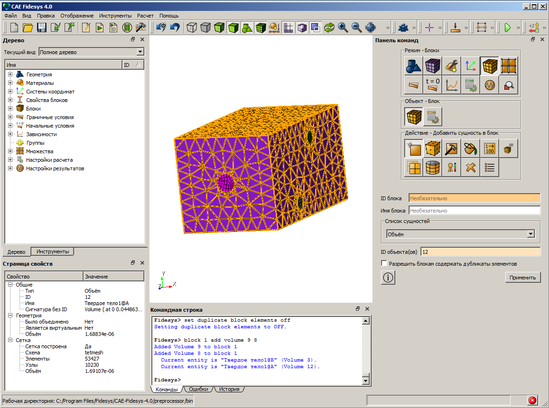Undock the Командная строка panel
Image resolution: width=549 pixels, height=408 pixels.
click(x=357, y=308)
